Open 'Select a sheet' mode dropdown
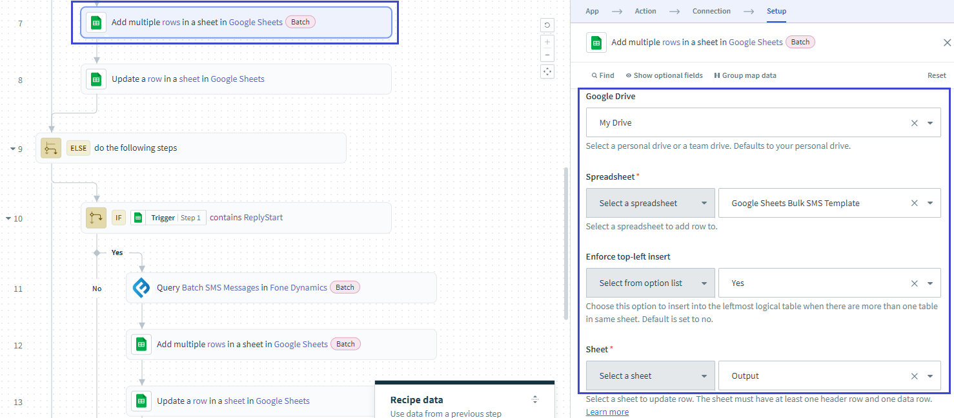This screenshot has width=954, height=418. coord(650,376)
